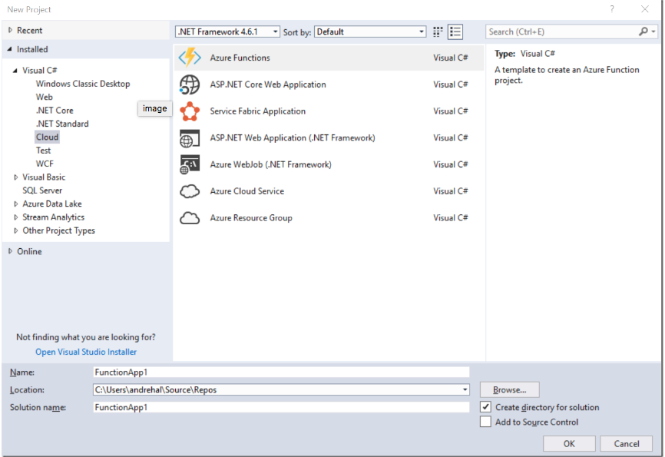Choose the ASP.NET Core Web Application globe icon
Screen dimensions: 665x457
tap(189, 84)
